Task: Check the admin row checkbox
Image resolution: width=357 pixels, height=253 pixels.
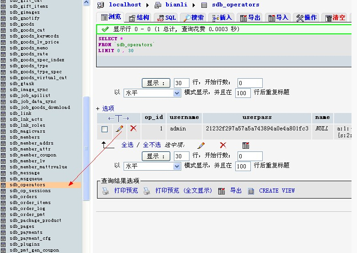Action: pyautogui.click(x=104, y=129)
